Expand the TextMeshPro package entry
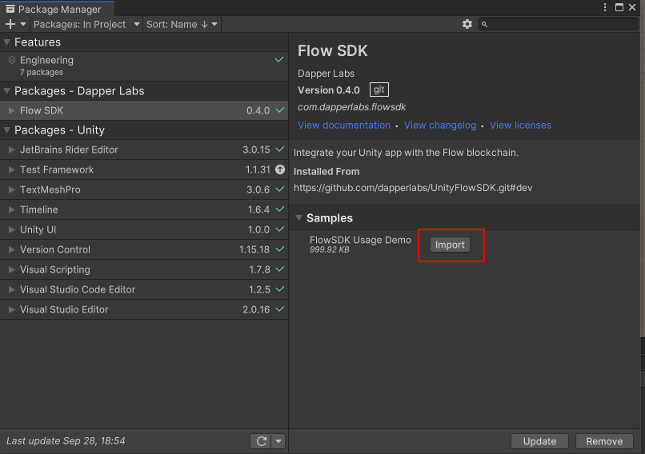 11,189
